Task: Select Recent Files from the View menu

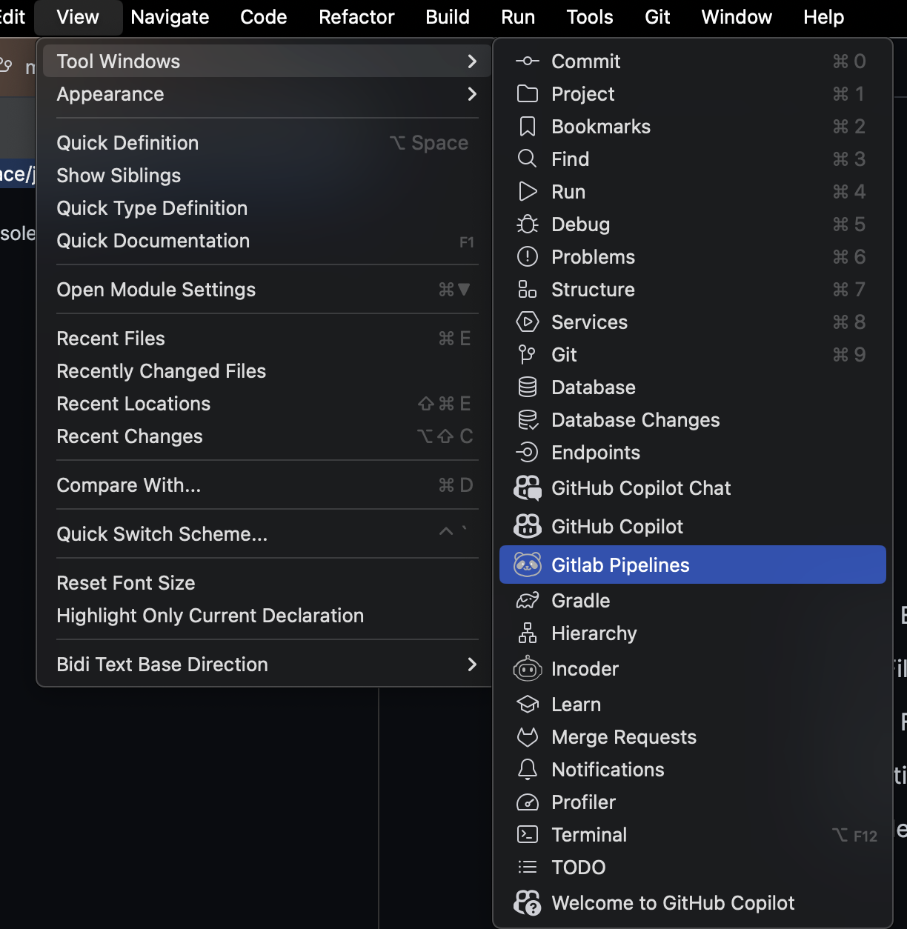Action: pos(111,339)
